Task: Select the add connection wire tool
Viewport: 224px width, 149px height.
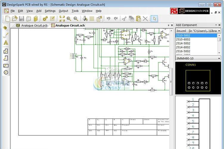Action: point(6,35)
